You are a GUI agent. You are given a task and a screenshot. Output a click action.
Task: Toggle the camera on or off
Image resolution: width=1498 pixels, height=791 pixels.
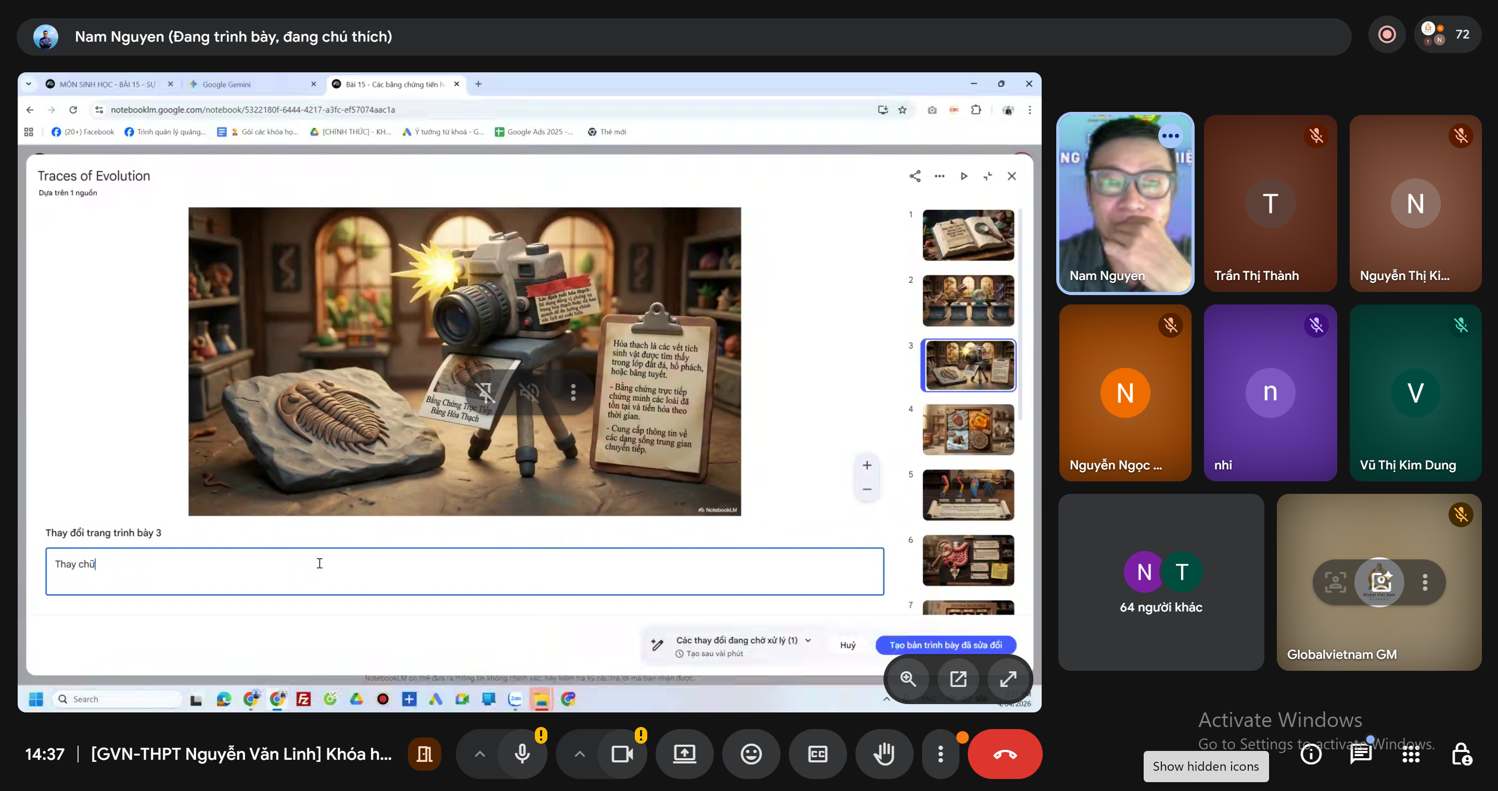622,754
